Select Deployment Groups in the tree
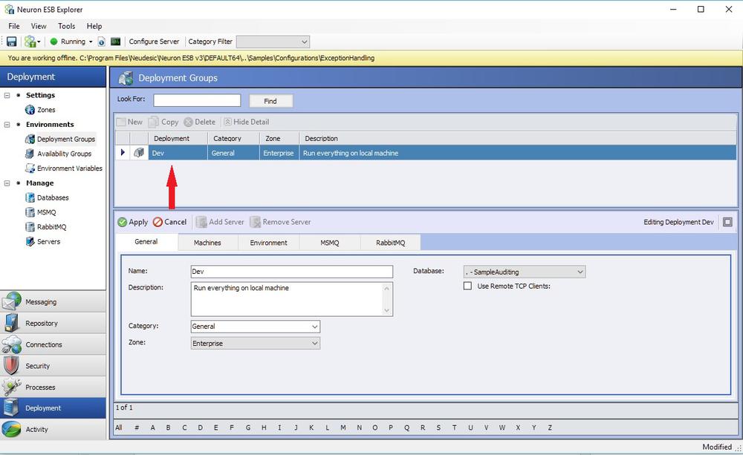The height and width of the screenshot is (455, 743). pos(66,140)
